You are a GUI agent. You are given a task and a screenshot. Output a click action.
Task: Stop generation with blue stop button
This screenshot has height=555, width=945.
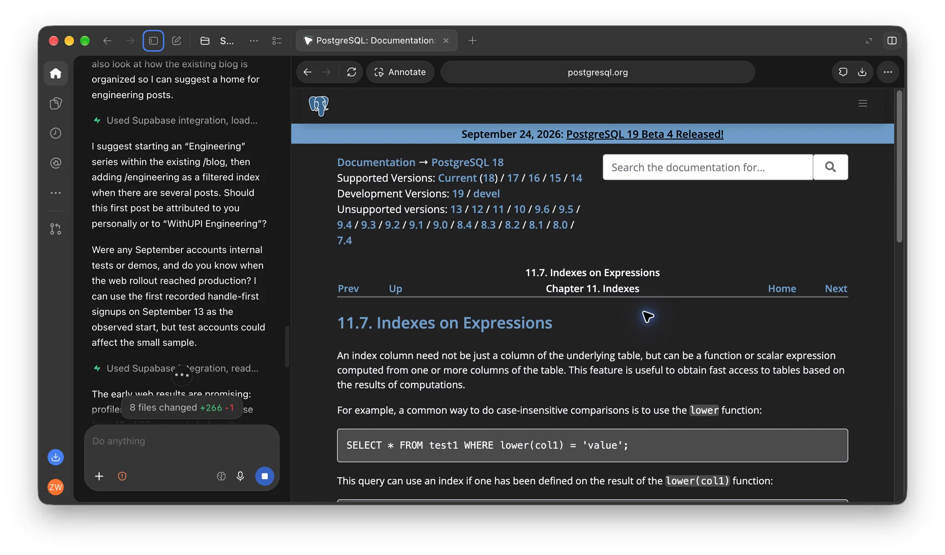[x=264, y=476]
